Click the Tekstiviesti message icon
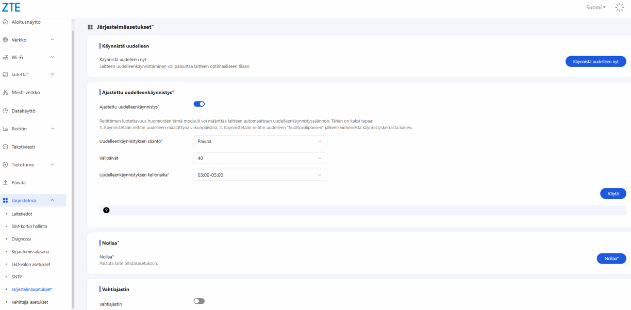 pyautogui.click(x=6, y=147)
